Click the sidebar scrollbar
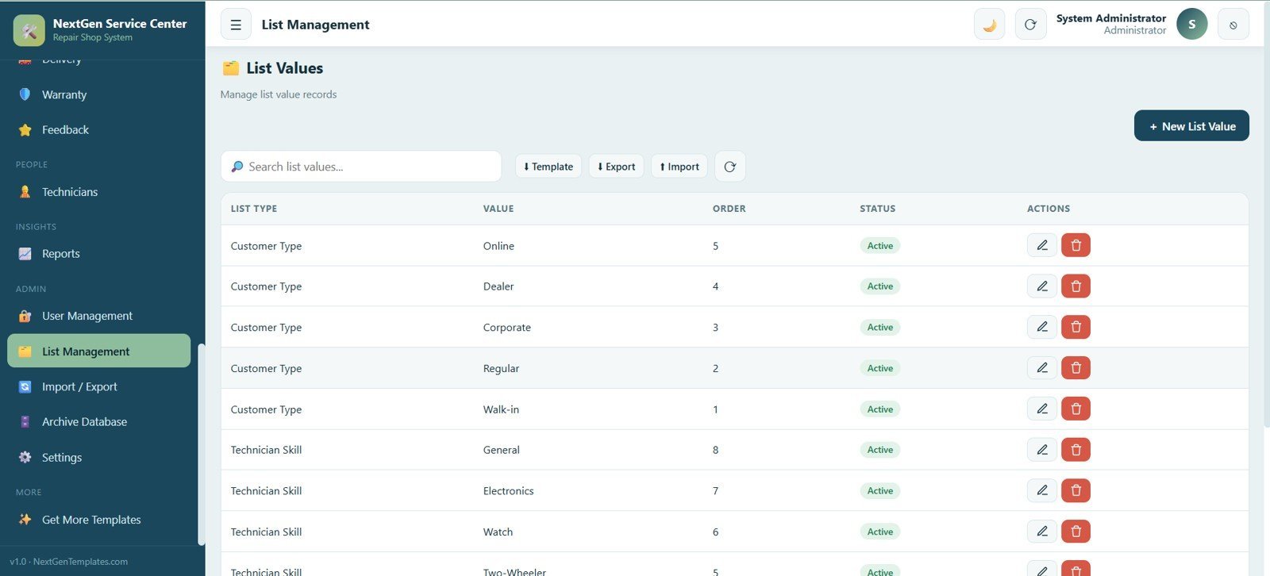This screenshot has height=576, width=1270. [x=202, y=444]
